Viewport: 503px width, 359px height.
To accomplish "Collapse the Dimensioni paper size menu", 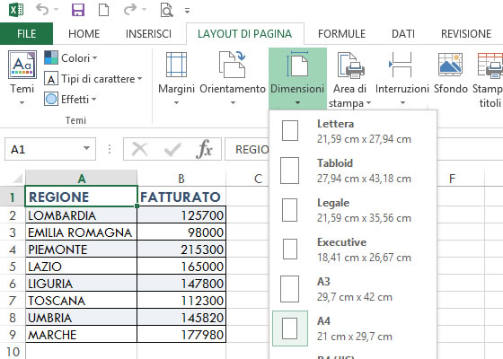I will click(x=297, y=78).
